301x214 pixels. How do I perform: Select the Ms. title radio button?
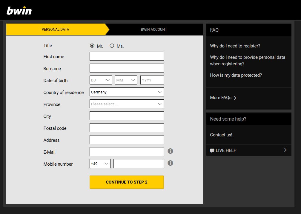pyautogui.click(x=112, y=46)
